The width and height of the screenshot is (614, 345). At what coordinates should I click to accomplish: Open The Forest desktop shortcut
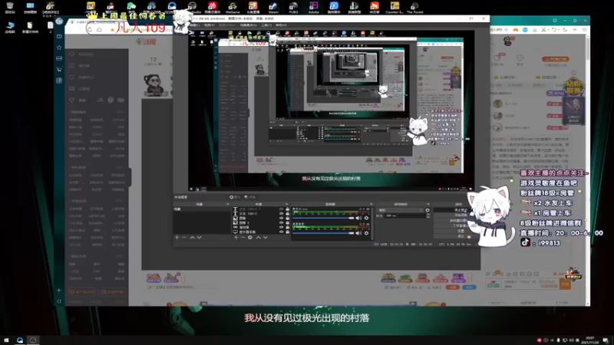tap(414, 7)
